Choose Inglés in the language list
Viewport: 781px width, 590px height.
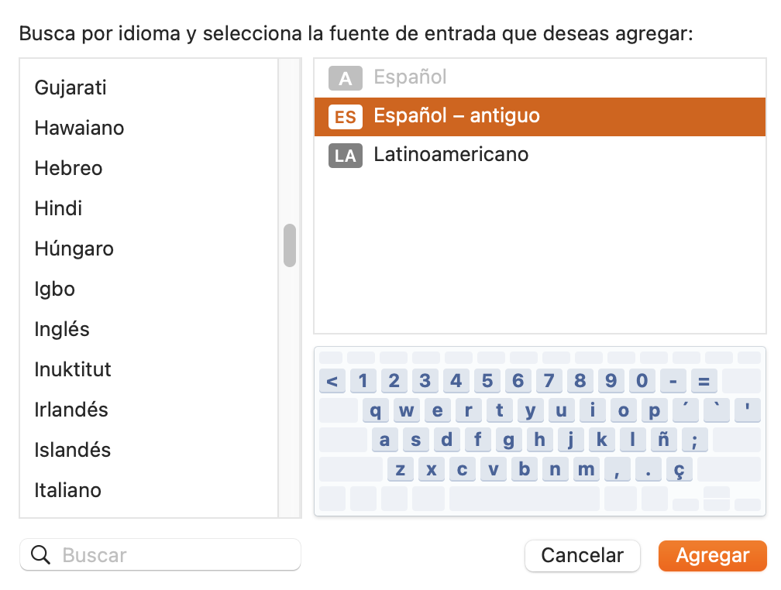point(62,329)
